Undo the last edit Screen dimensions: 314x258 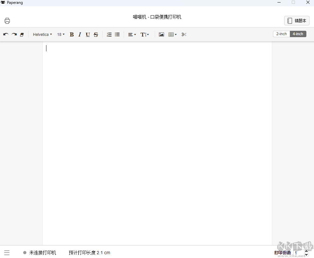pyautogui.click(x=6, y=34)
